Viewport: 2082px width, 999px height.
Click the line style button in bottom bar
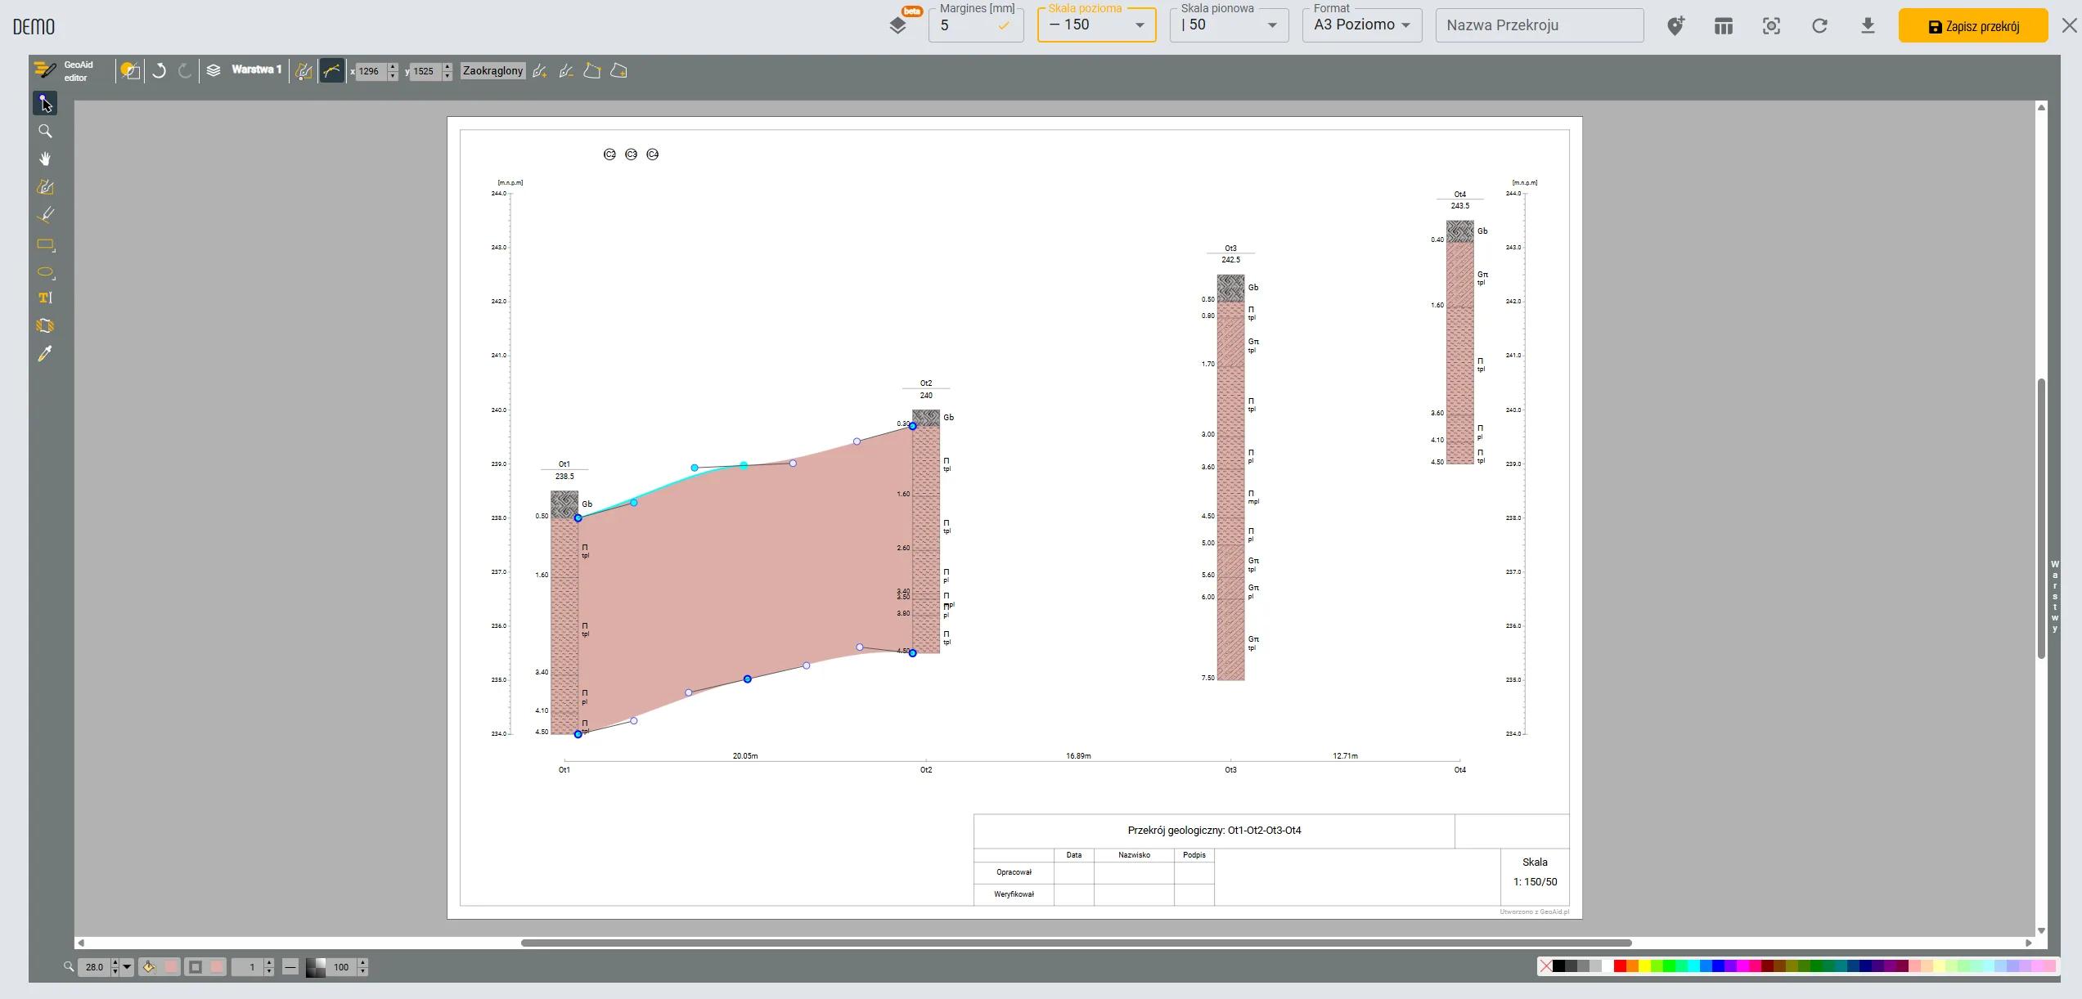tap(290, 967)
